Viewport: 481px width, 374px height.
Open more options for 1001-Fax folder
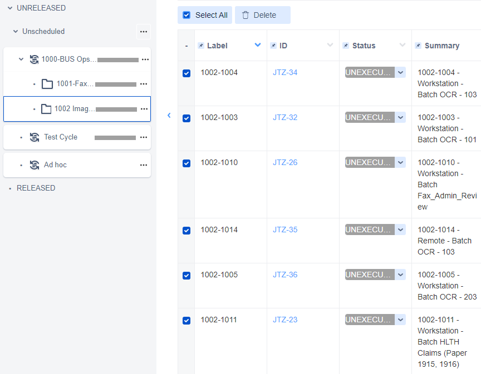[x=144, y=84]
